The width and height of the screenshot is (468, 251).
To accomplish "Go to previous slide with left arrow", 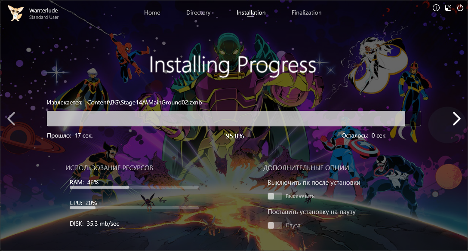I will pos(12,119).
